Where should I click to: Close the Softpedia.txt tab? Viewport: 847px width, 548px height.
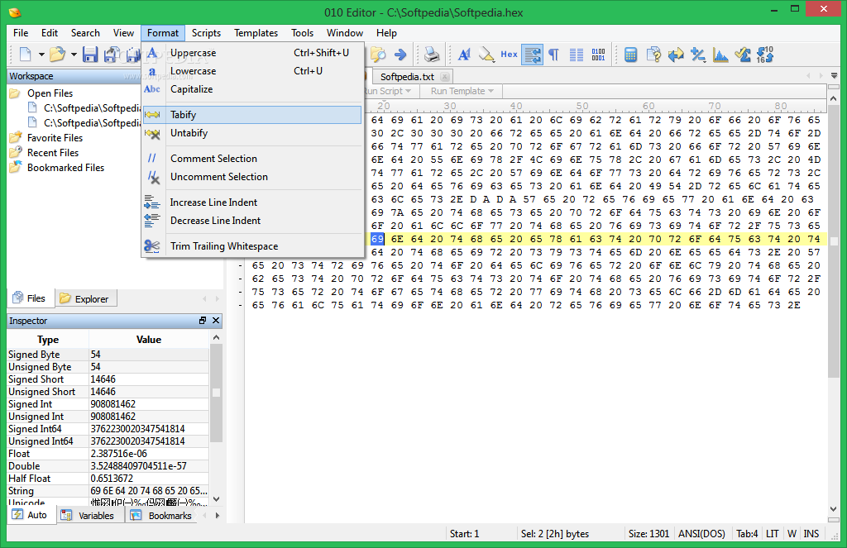point(444,77)
